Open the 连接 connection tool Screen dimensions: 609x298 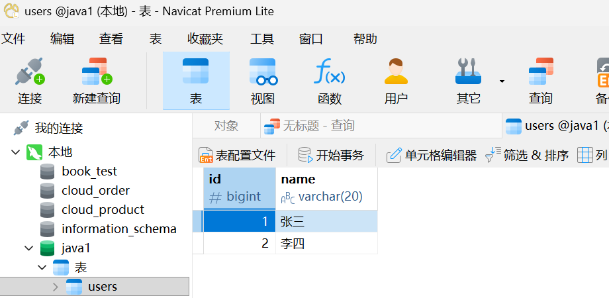pyautogui.click(x=30, y=81)
